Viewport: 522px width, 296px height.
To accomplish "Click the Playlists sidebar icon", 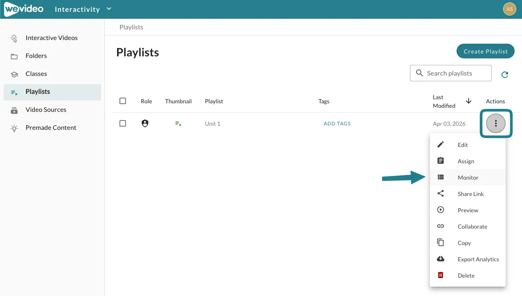I will click(14, 92).
